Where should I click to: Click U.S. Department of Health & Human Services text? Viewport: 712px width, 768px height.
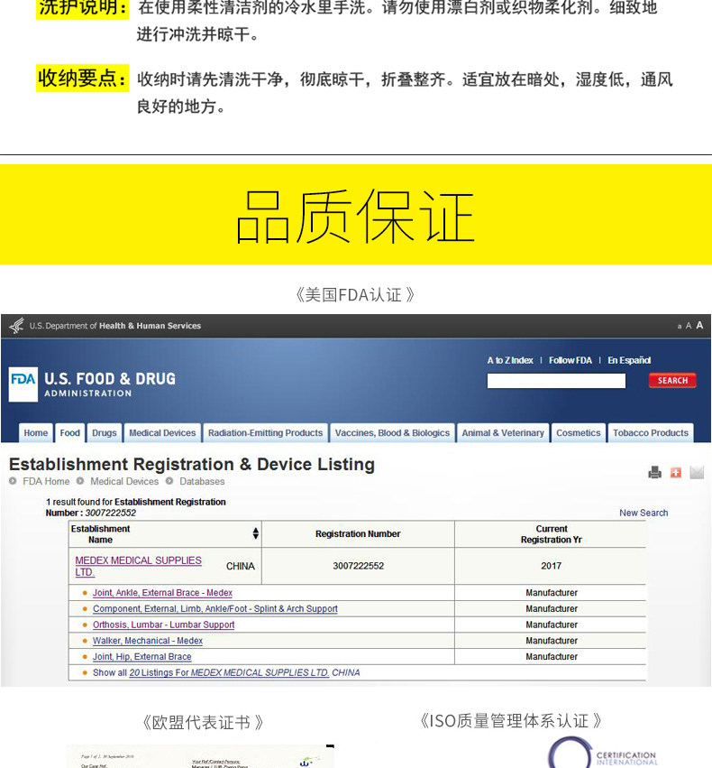[115, 326]
